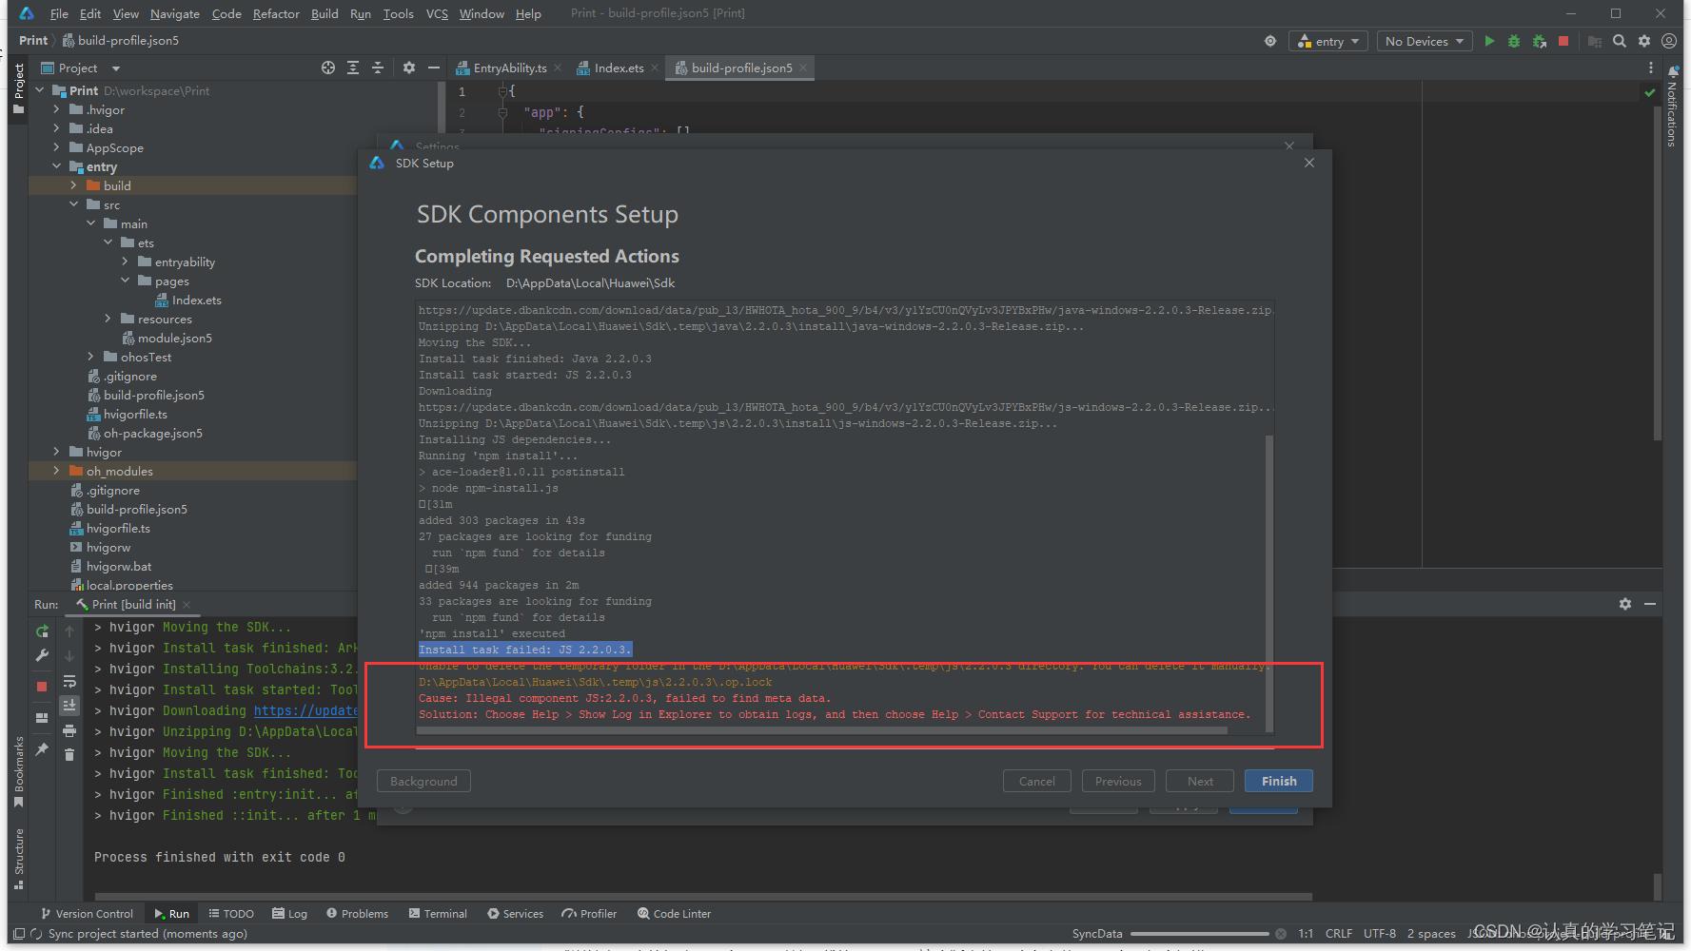Expand all icon in Project panel header
The height and width of the screenshot is (951, 1691).
coord(353,68)
